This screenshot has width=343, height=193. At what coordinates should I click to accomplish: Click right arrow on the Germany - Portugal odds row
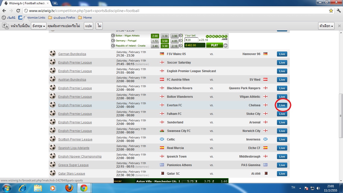click(x=181, y=41)
